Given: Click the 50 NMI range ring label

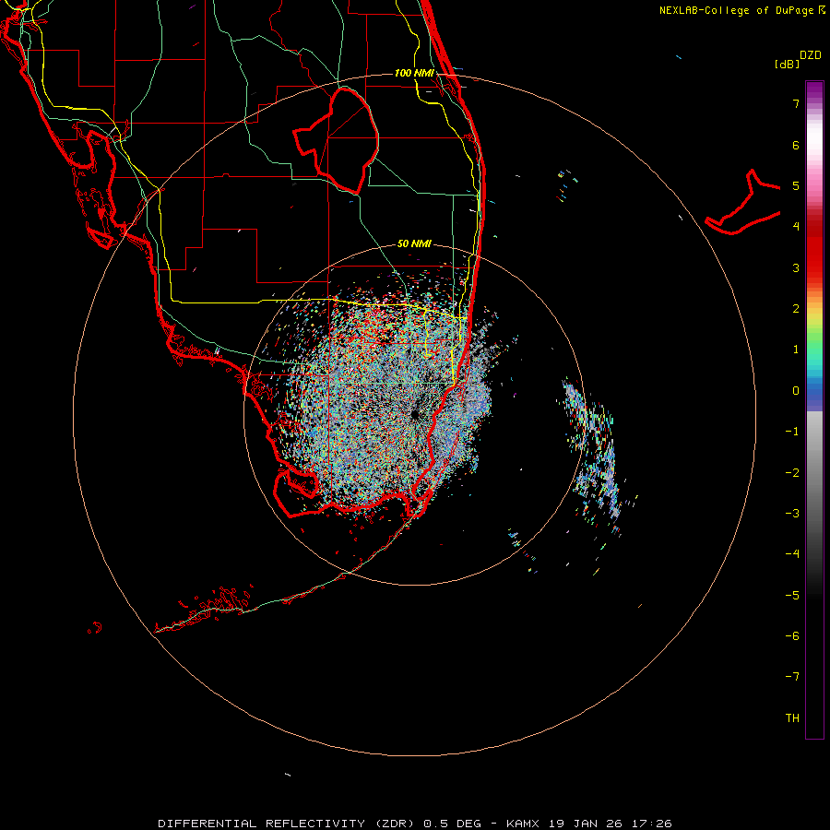Looking at the screenshot, I should coord(414,243).
